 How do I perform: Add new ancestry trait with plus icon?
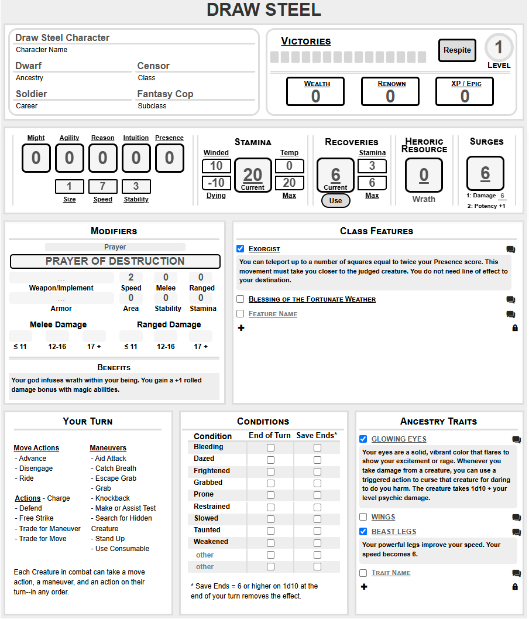tap(364, 587)
